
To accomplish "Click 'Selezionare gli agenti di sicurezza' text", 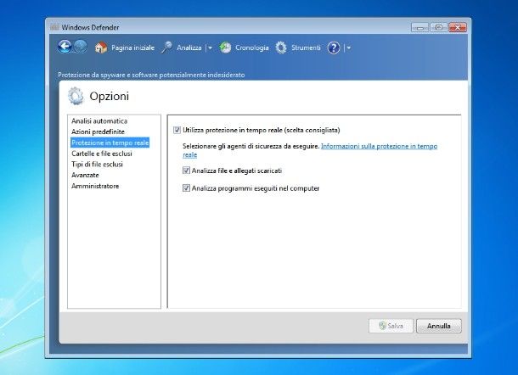I will pyautogui.click(x=251, y=146).
